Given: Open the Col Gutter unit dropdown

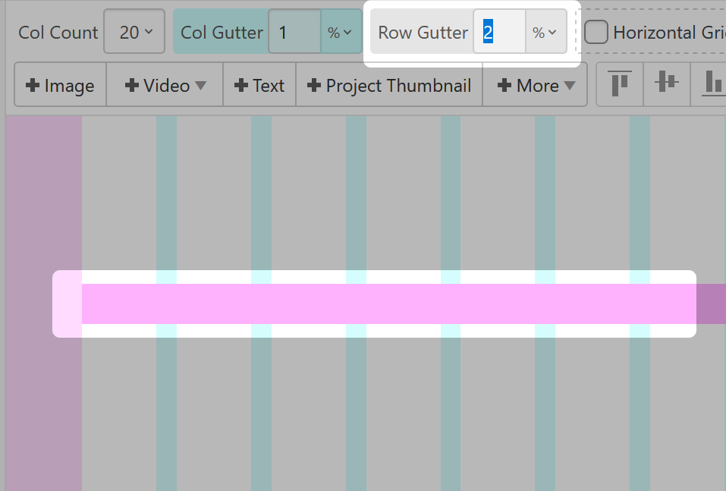Looking at the screenshot, I should (339, 33).
